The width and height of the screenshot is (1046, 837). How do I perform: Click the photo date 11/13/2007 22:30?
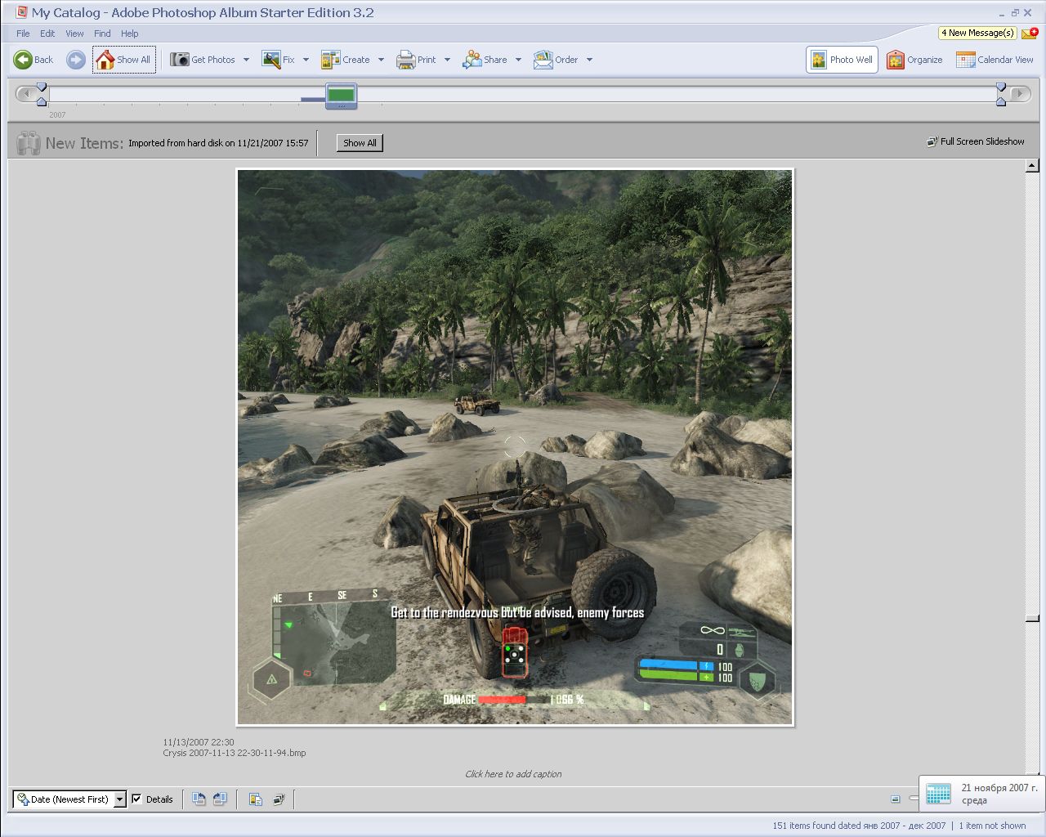199,742
